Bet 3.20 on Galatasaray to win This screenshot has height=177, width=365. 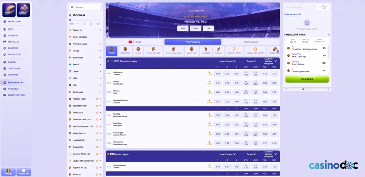coord(218,74)
